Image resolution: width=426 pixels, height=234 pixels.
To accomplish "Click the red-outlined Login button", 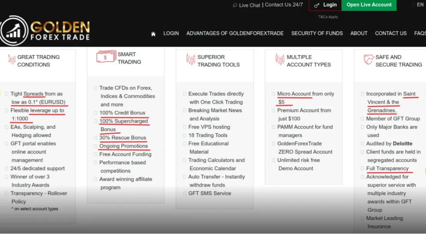I will 325,5.
